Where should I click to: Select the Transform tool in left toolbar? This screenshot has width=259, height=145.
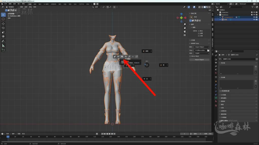(3, 36)
